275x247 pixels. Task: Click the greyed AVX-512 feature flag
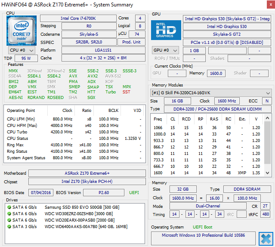click(x=113, y=76)
